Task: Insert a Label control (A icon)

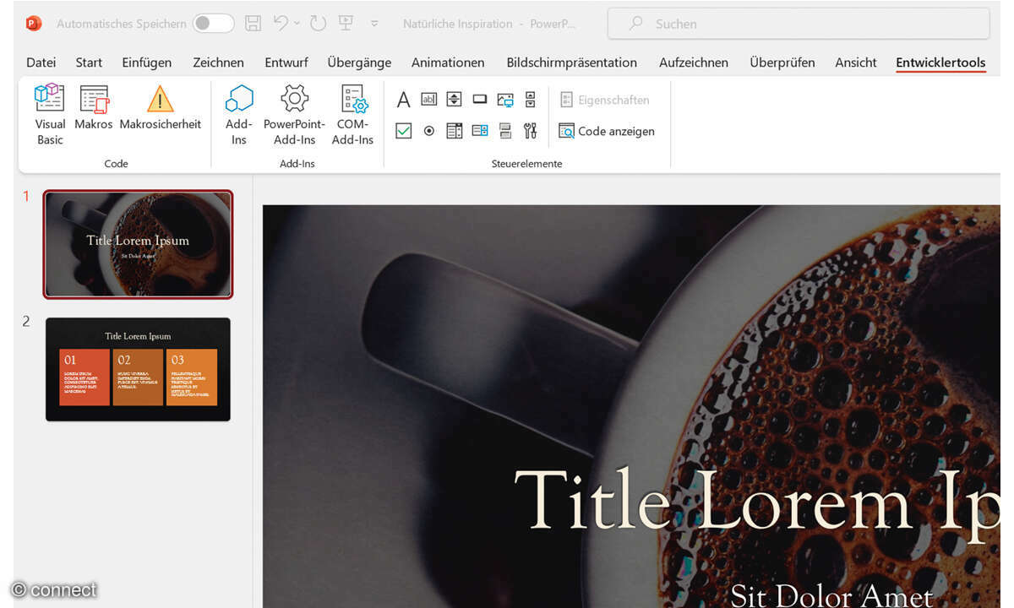Action: pos(404,100)
